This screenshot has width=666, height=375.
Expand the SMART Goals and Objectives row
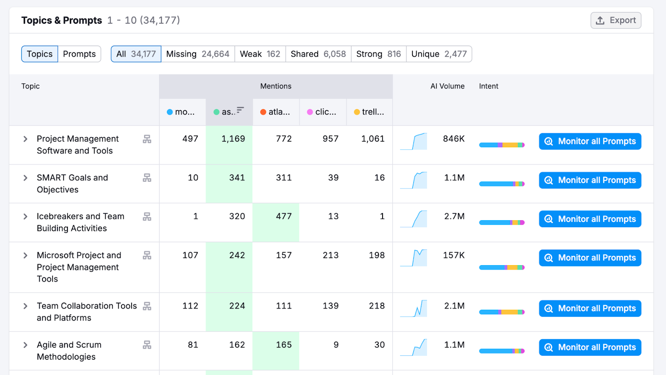(x=25, y=178)
